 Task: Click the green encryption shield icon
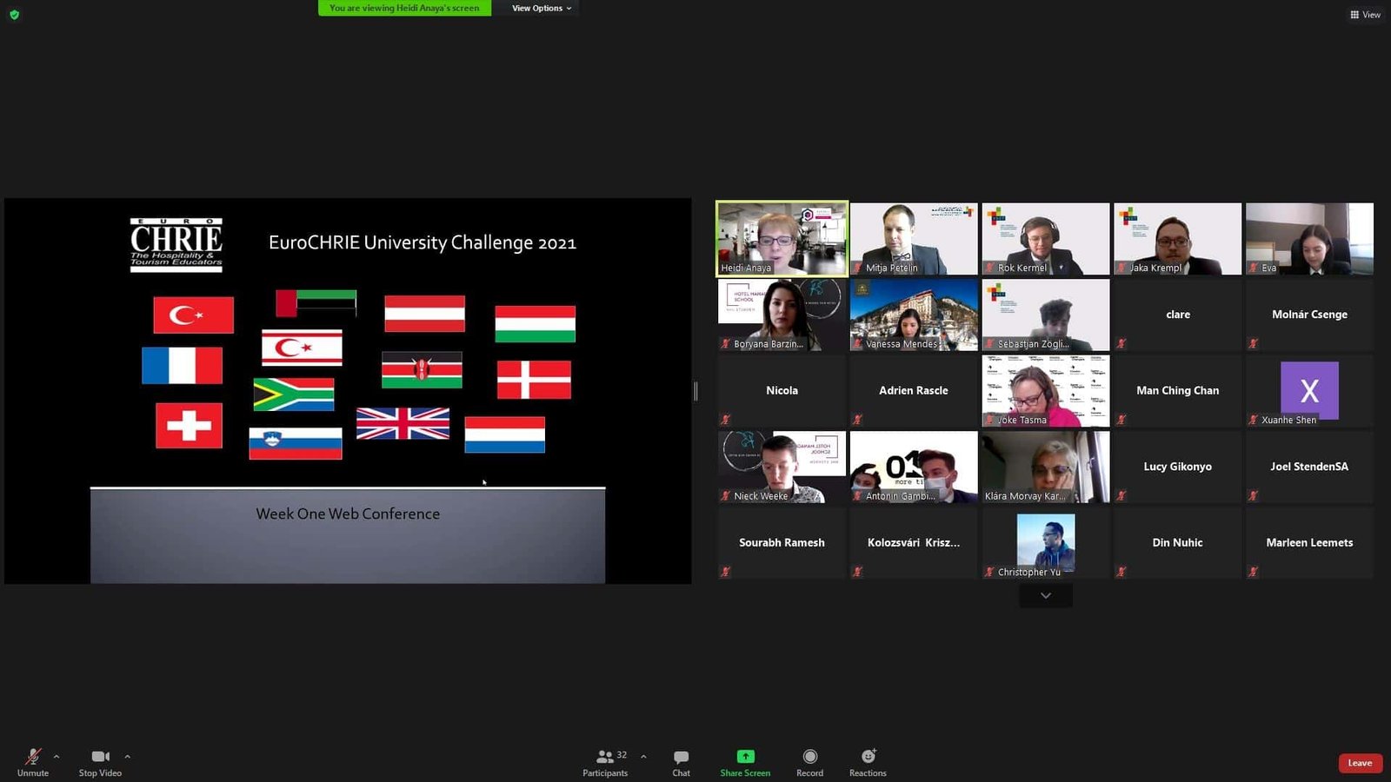pyautogui.click(x=14, y=15)
